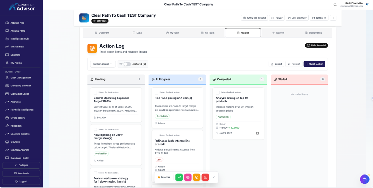This screenshot has width=373, height=188.
Task: Open the search magnifier icon
Action: click(x=335, y=5)
